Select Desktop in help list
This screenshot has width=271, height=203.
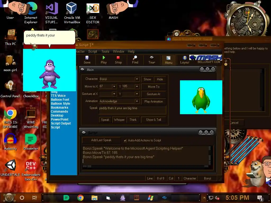click(57, 116)
